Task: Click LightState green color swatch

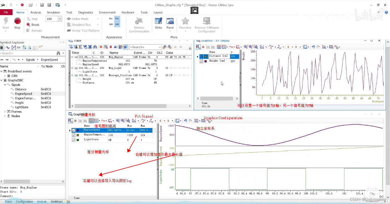Action: 78,140
